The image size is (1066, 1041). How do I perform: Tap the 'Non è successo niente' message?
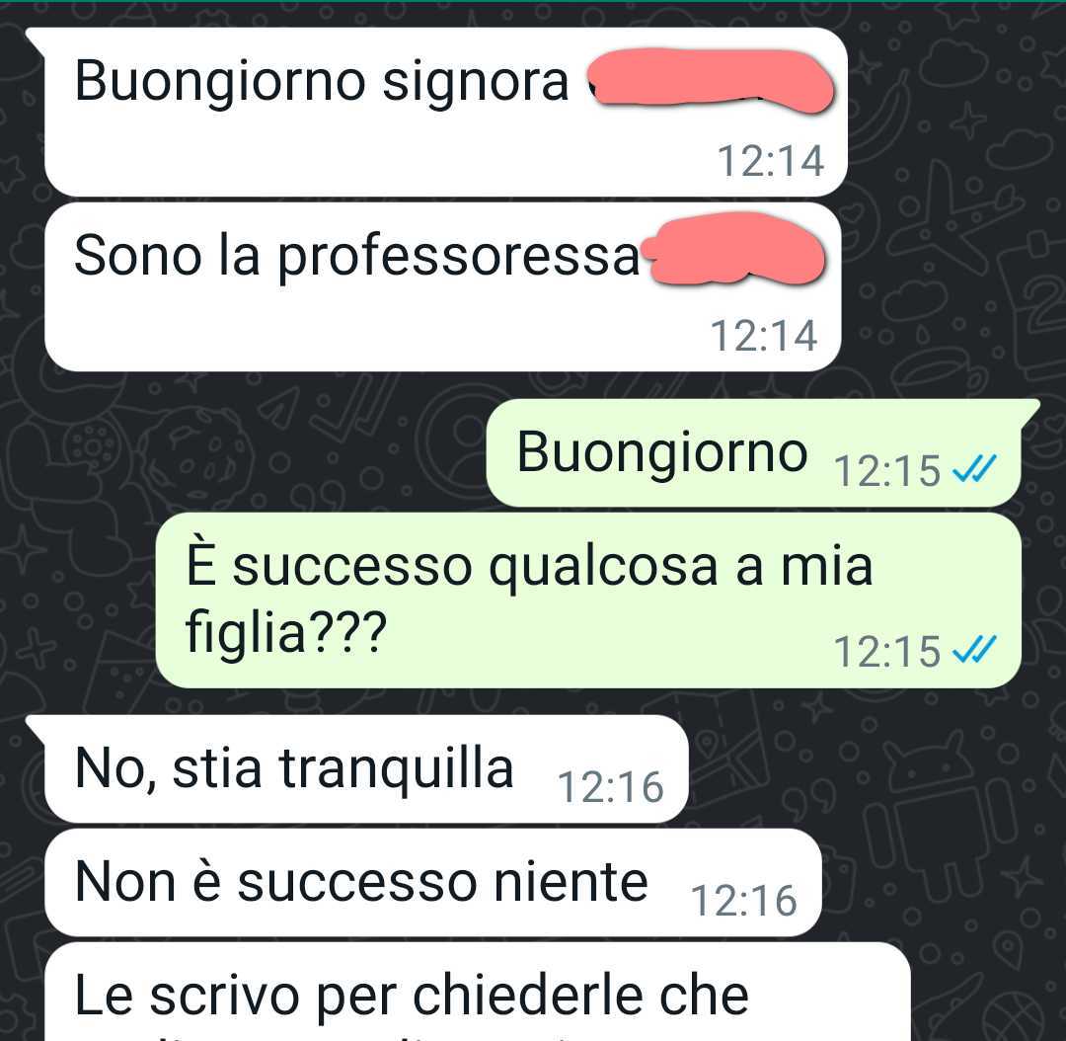pyautogui.click(x=433, y=882)
